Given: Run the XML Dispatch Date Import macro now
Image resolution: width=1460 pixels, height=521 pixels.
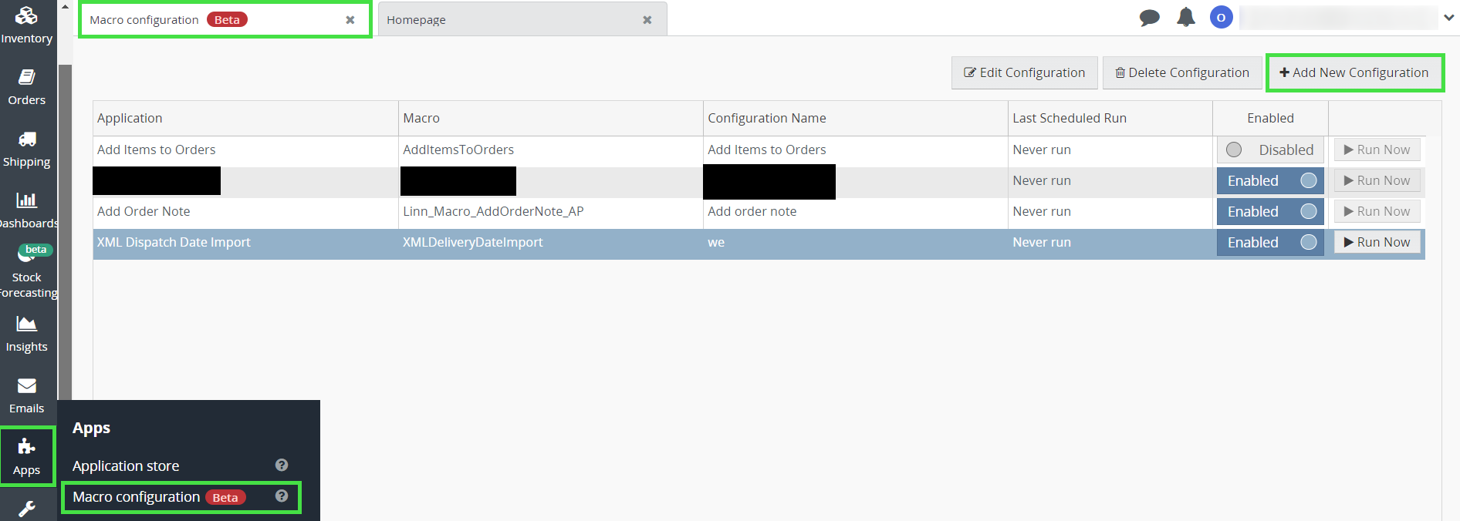Looking at the screenshot, I should (x=1377, y=242).
